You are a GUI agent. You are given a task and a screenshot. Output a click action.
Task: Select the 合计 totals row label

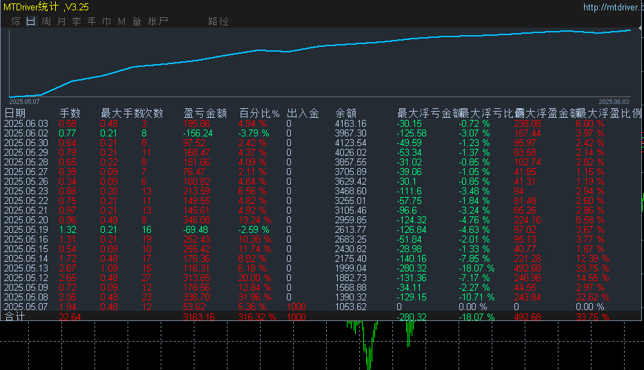(15, 317)
